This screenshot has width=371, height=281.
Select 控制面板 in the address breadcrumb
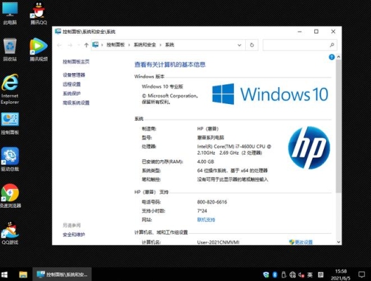tap(115, 45)
